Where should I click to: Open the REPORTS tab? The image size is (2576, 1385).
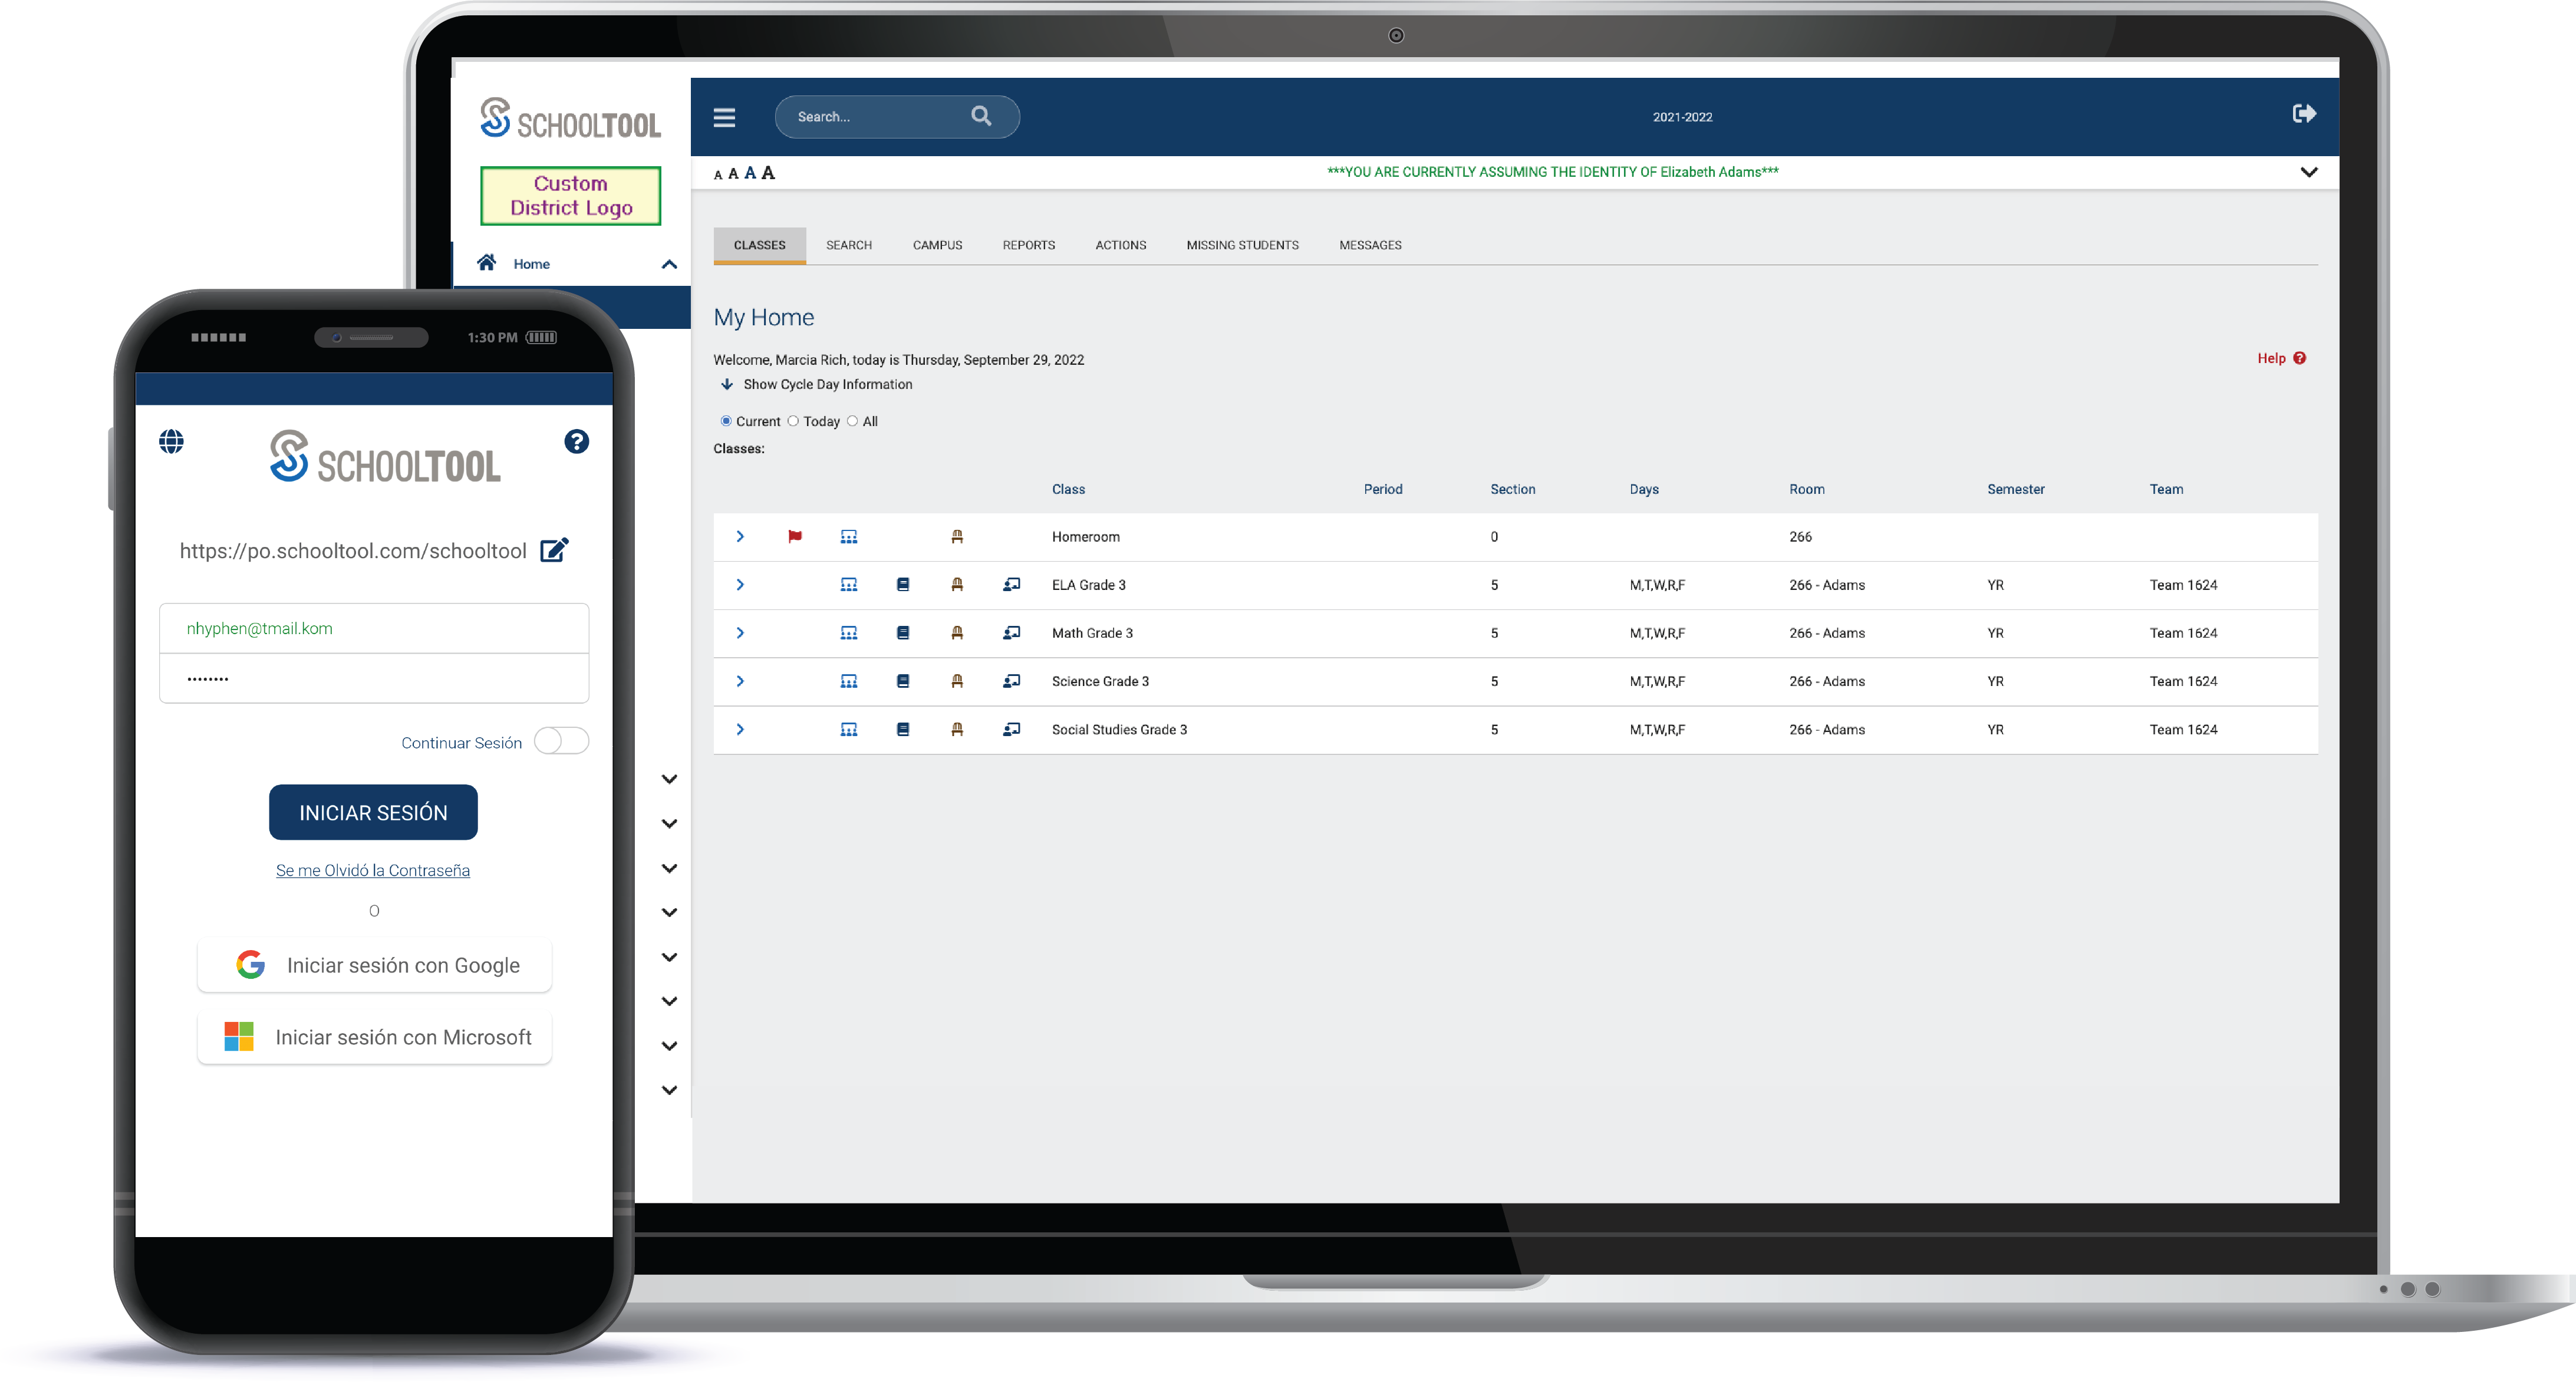click(x=1029, y=244)
